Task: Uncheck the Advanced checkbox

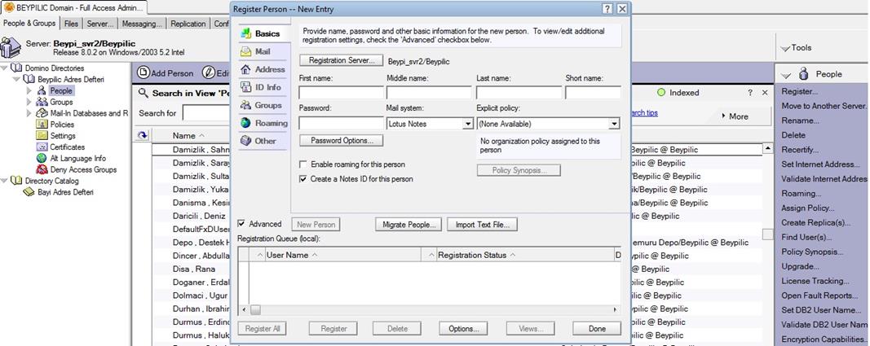Action: point(241,224)
